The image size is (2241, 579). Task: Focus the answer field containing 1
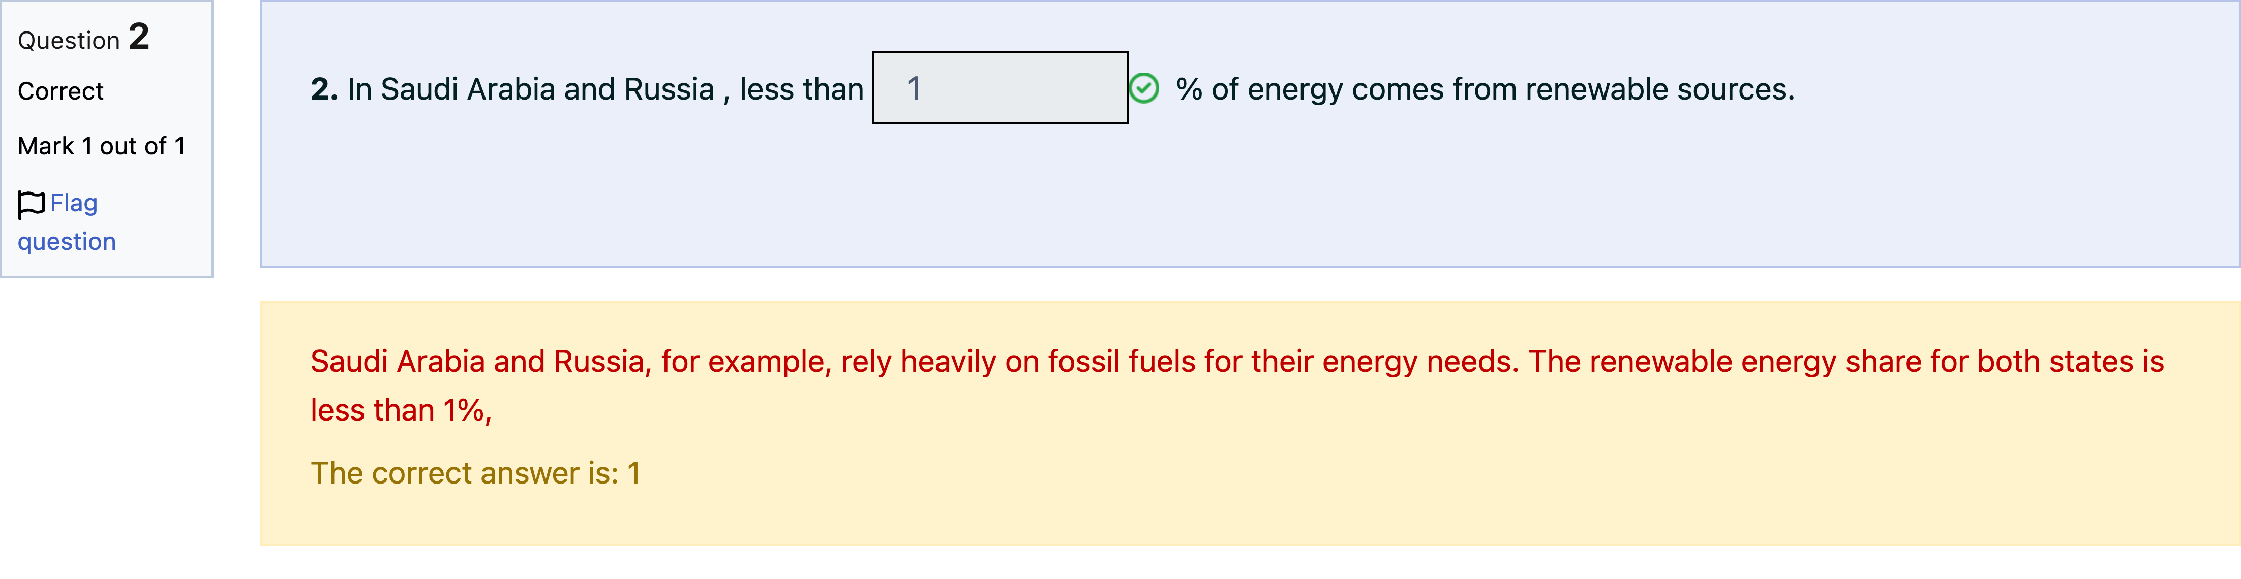tap(1001, 87)
